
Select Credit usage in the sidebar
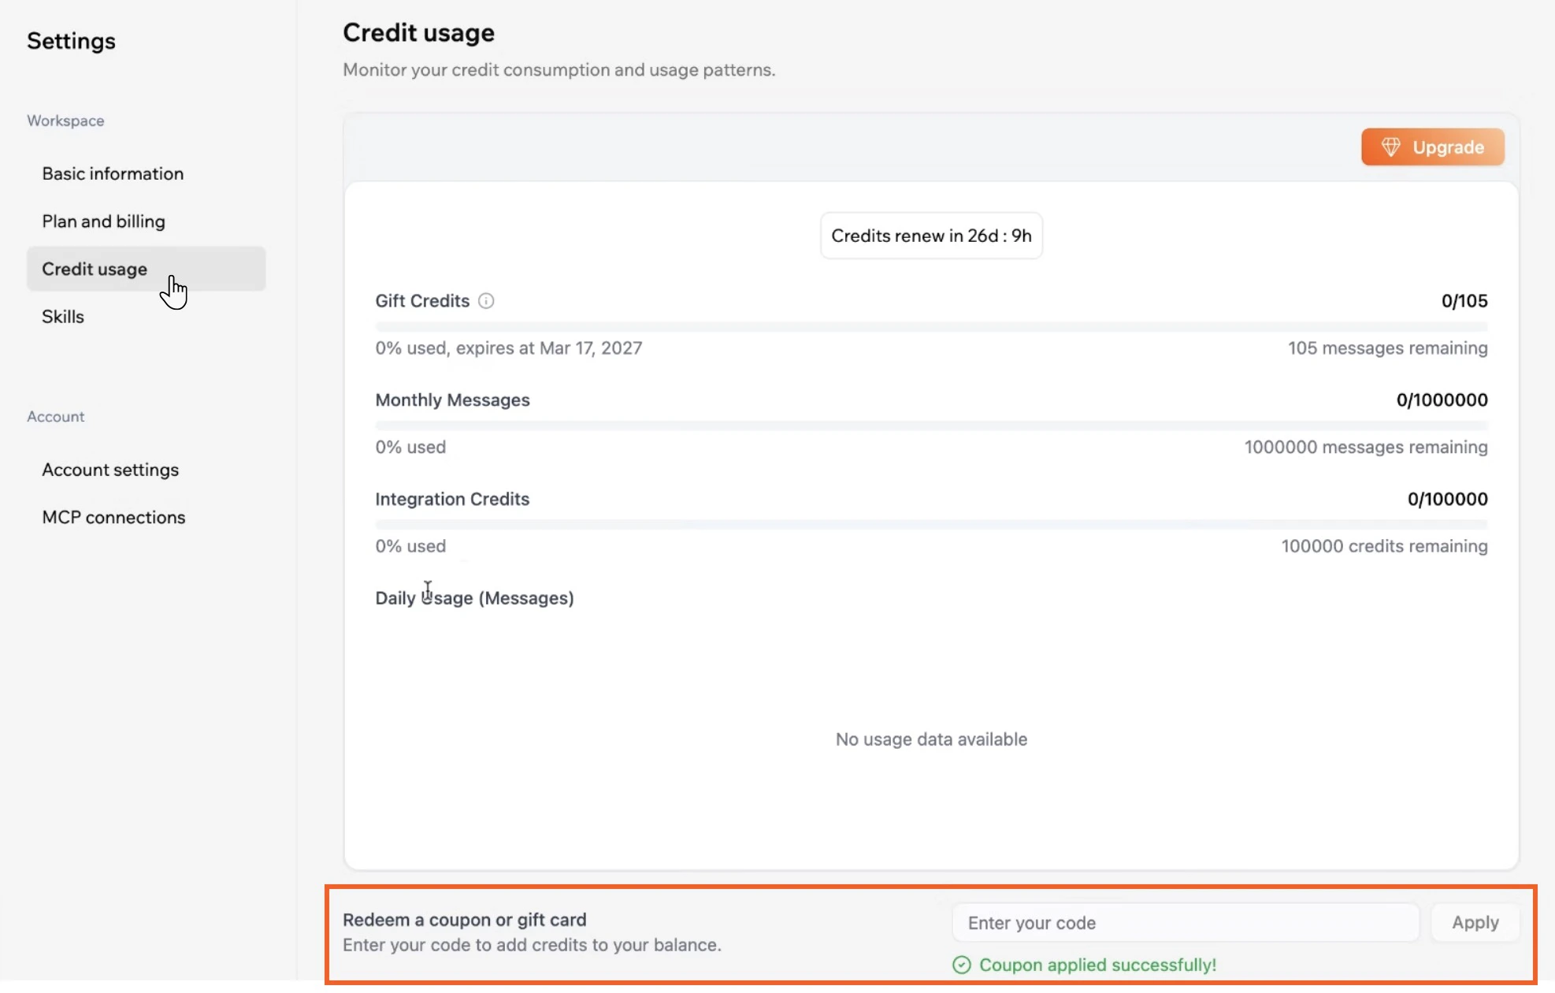(x=95, y=269)
